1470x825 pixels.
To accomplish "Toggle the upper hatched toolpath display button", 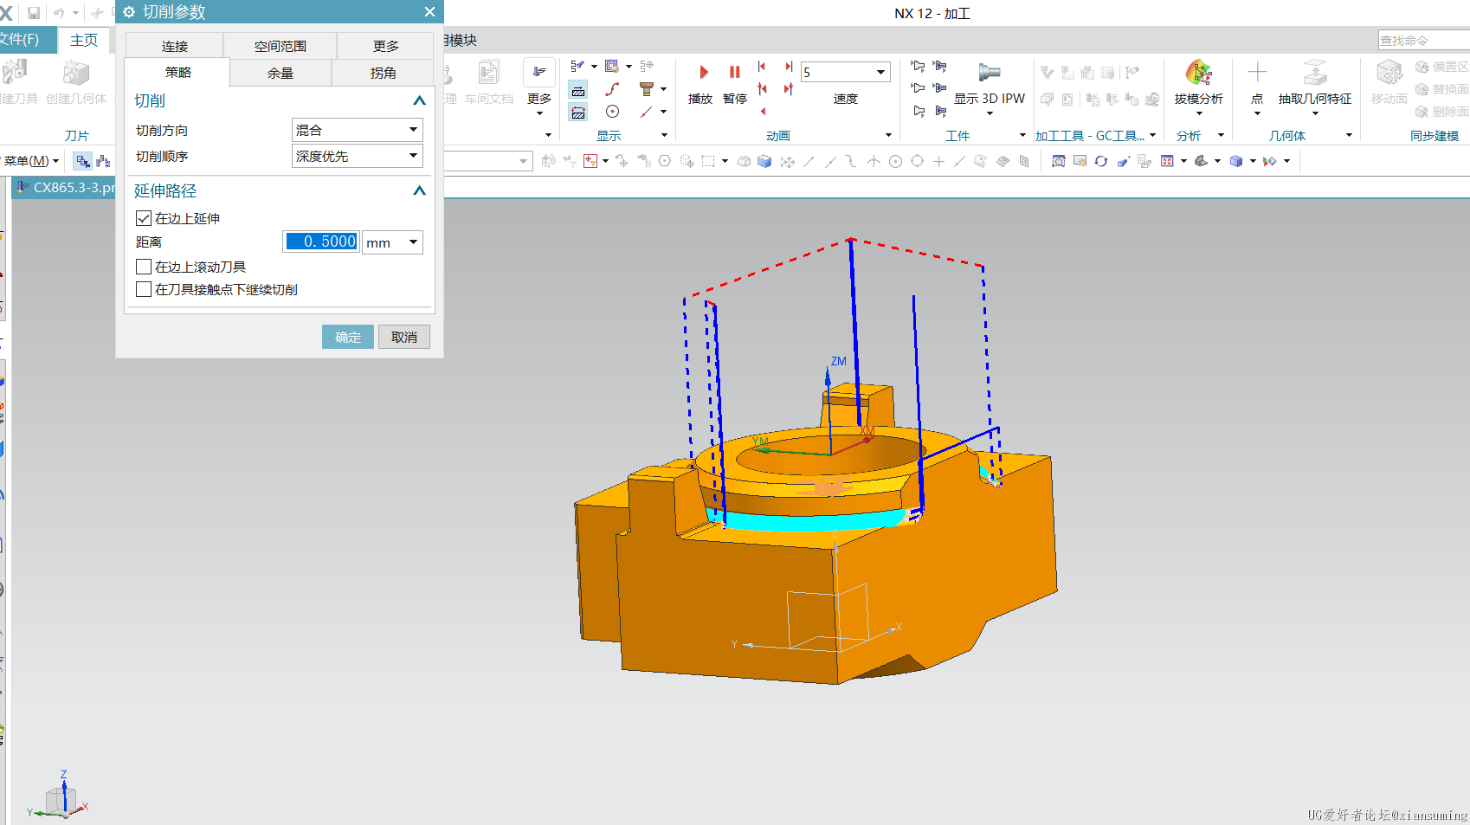I will point(578,89).
